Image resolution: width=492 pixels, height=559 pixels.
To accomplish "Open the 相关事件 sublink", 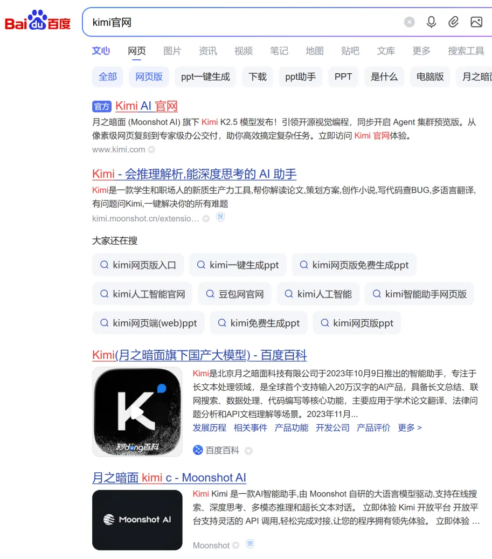I will pos(251,427).
